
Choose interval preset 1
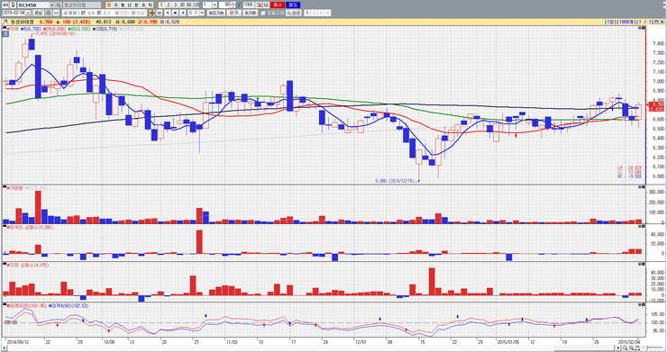[x=161, y=5]
